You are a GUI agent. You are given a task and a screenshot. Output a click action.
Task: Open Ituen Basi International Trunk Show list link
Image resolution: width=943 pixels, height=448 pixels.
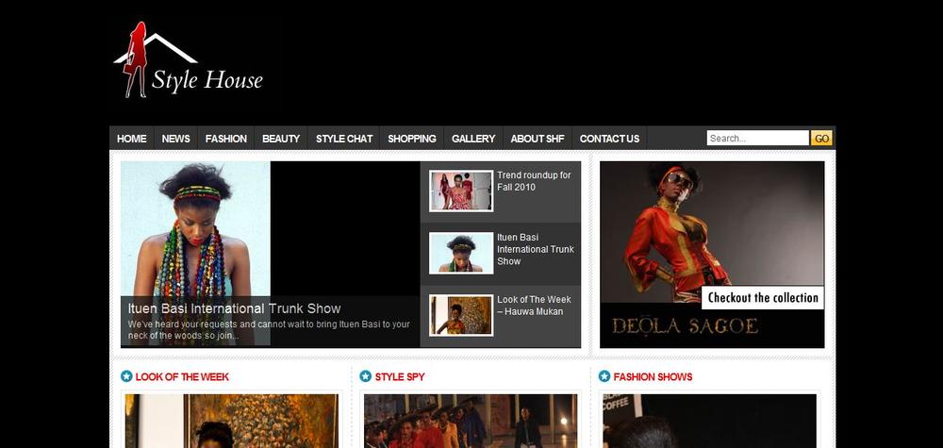tap(536, 249)
